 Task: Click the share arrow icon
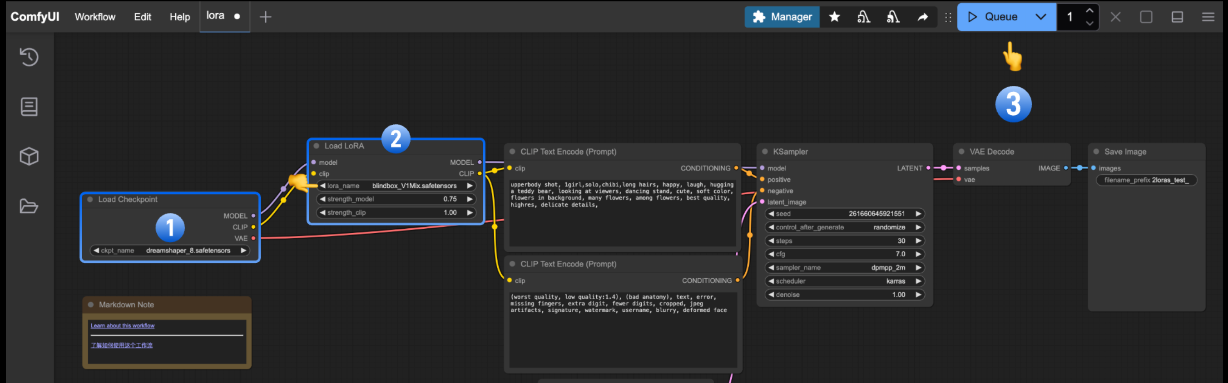[923, 17]
